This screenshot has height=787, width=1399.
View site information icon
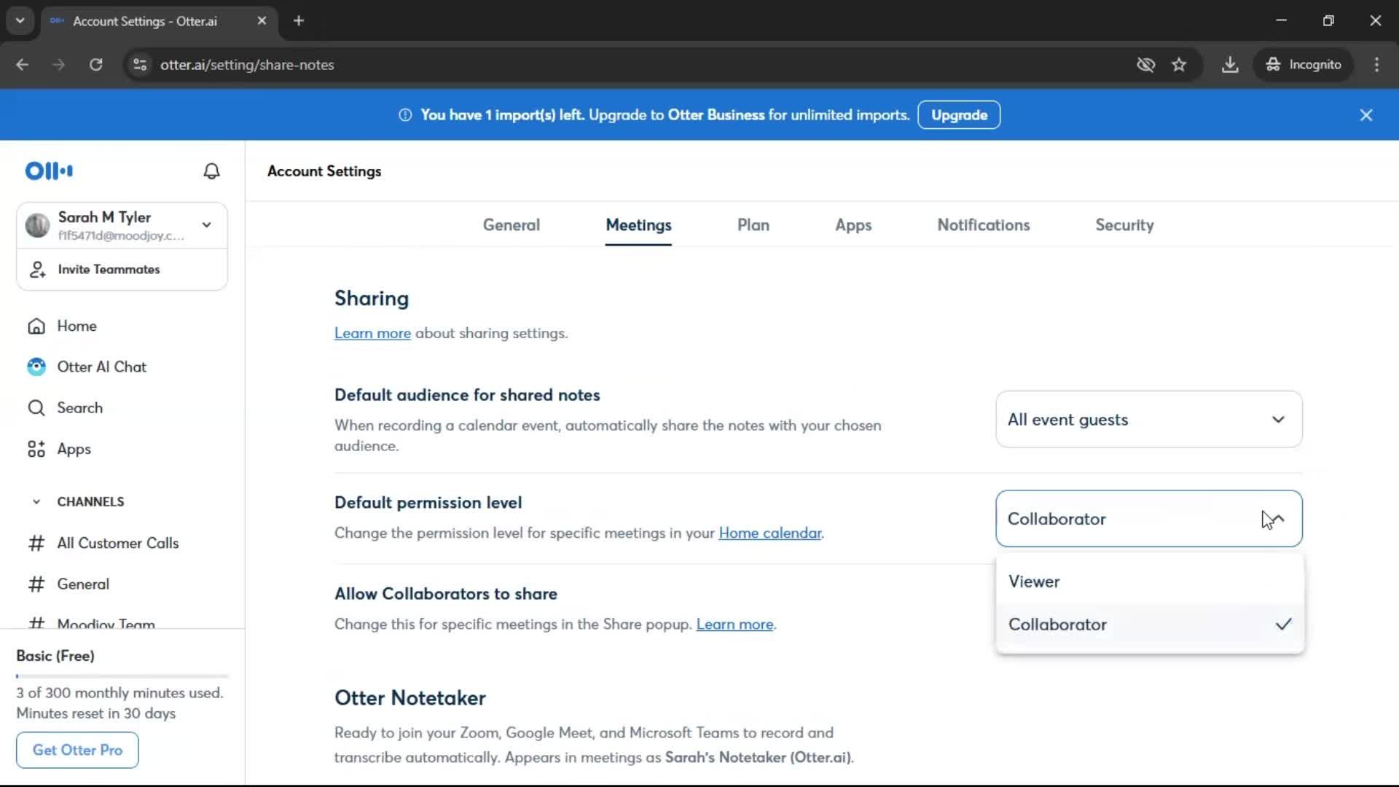140,65
